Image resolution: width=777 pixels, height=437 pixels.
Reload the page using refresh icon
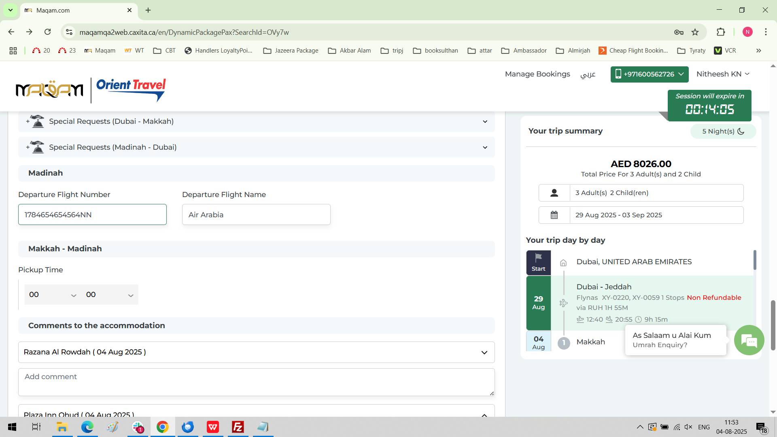click(x=48, y=32)
